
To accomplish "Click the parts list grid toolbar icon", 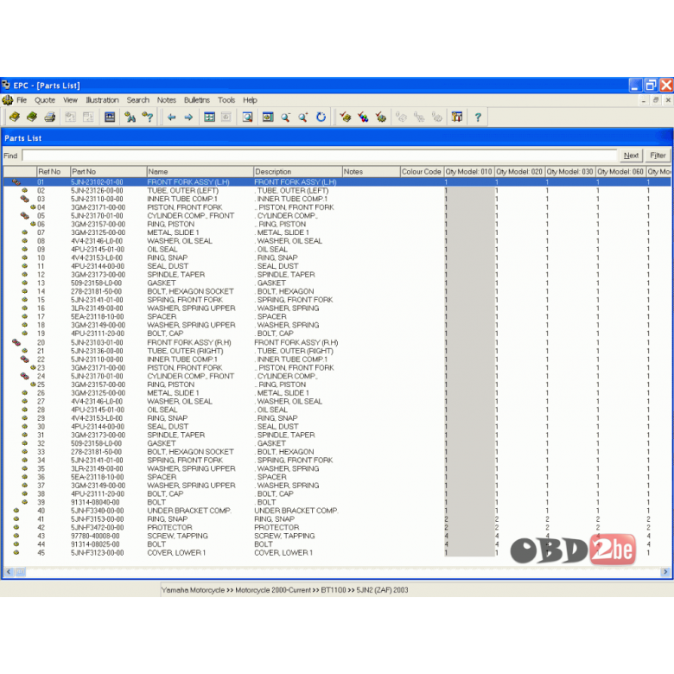I will [209, 117].
